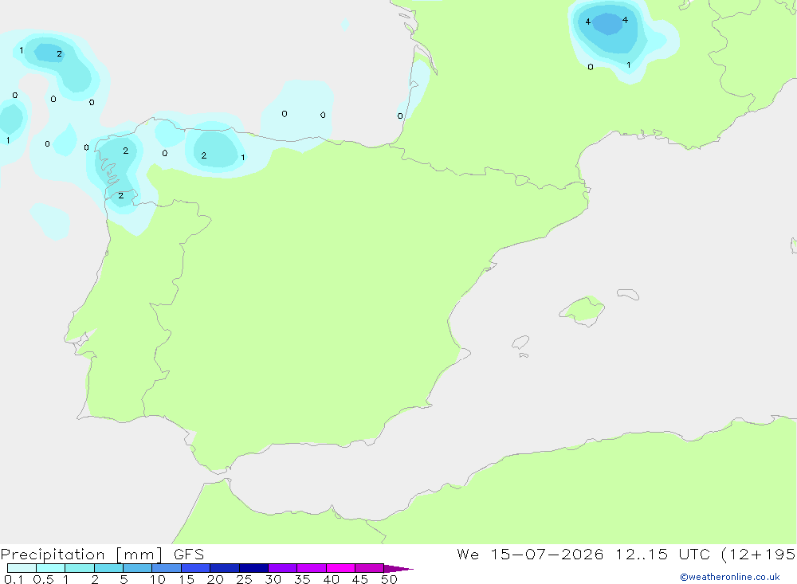Click the legend scale label '45'
Screen dimensions: 797x584
coord(360,579)
